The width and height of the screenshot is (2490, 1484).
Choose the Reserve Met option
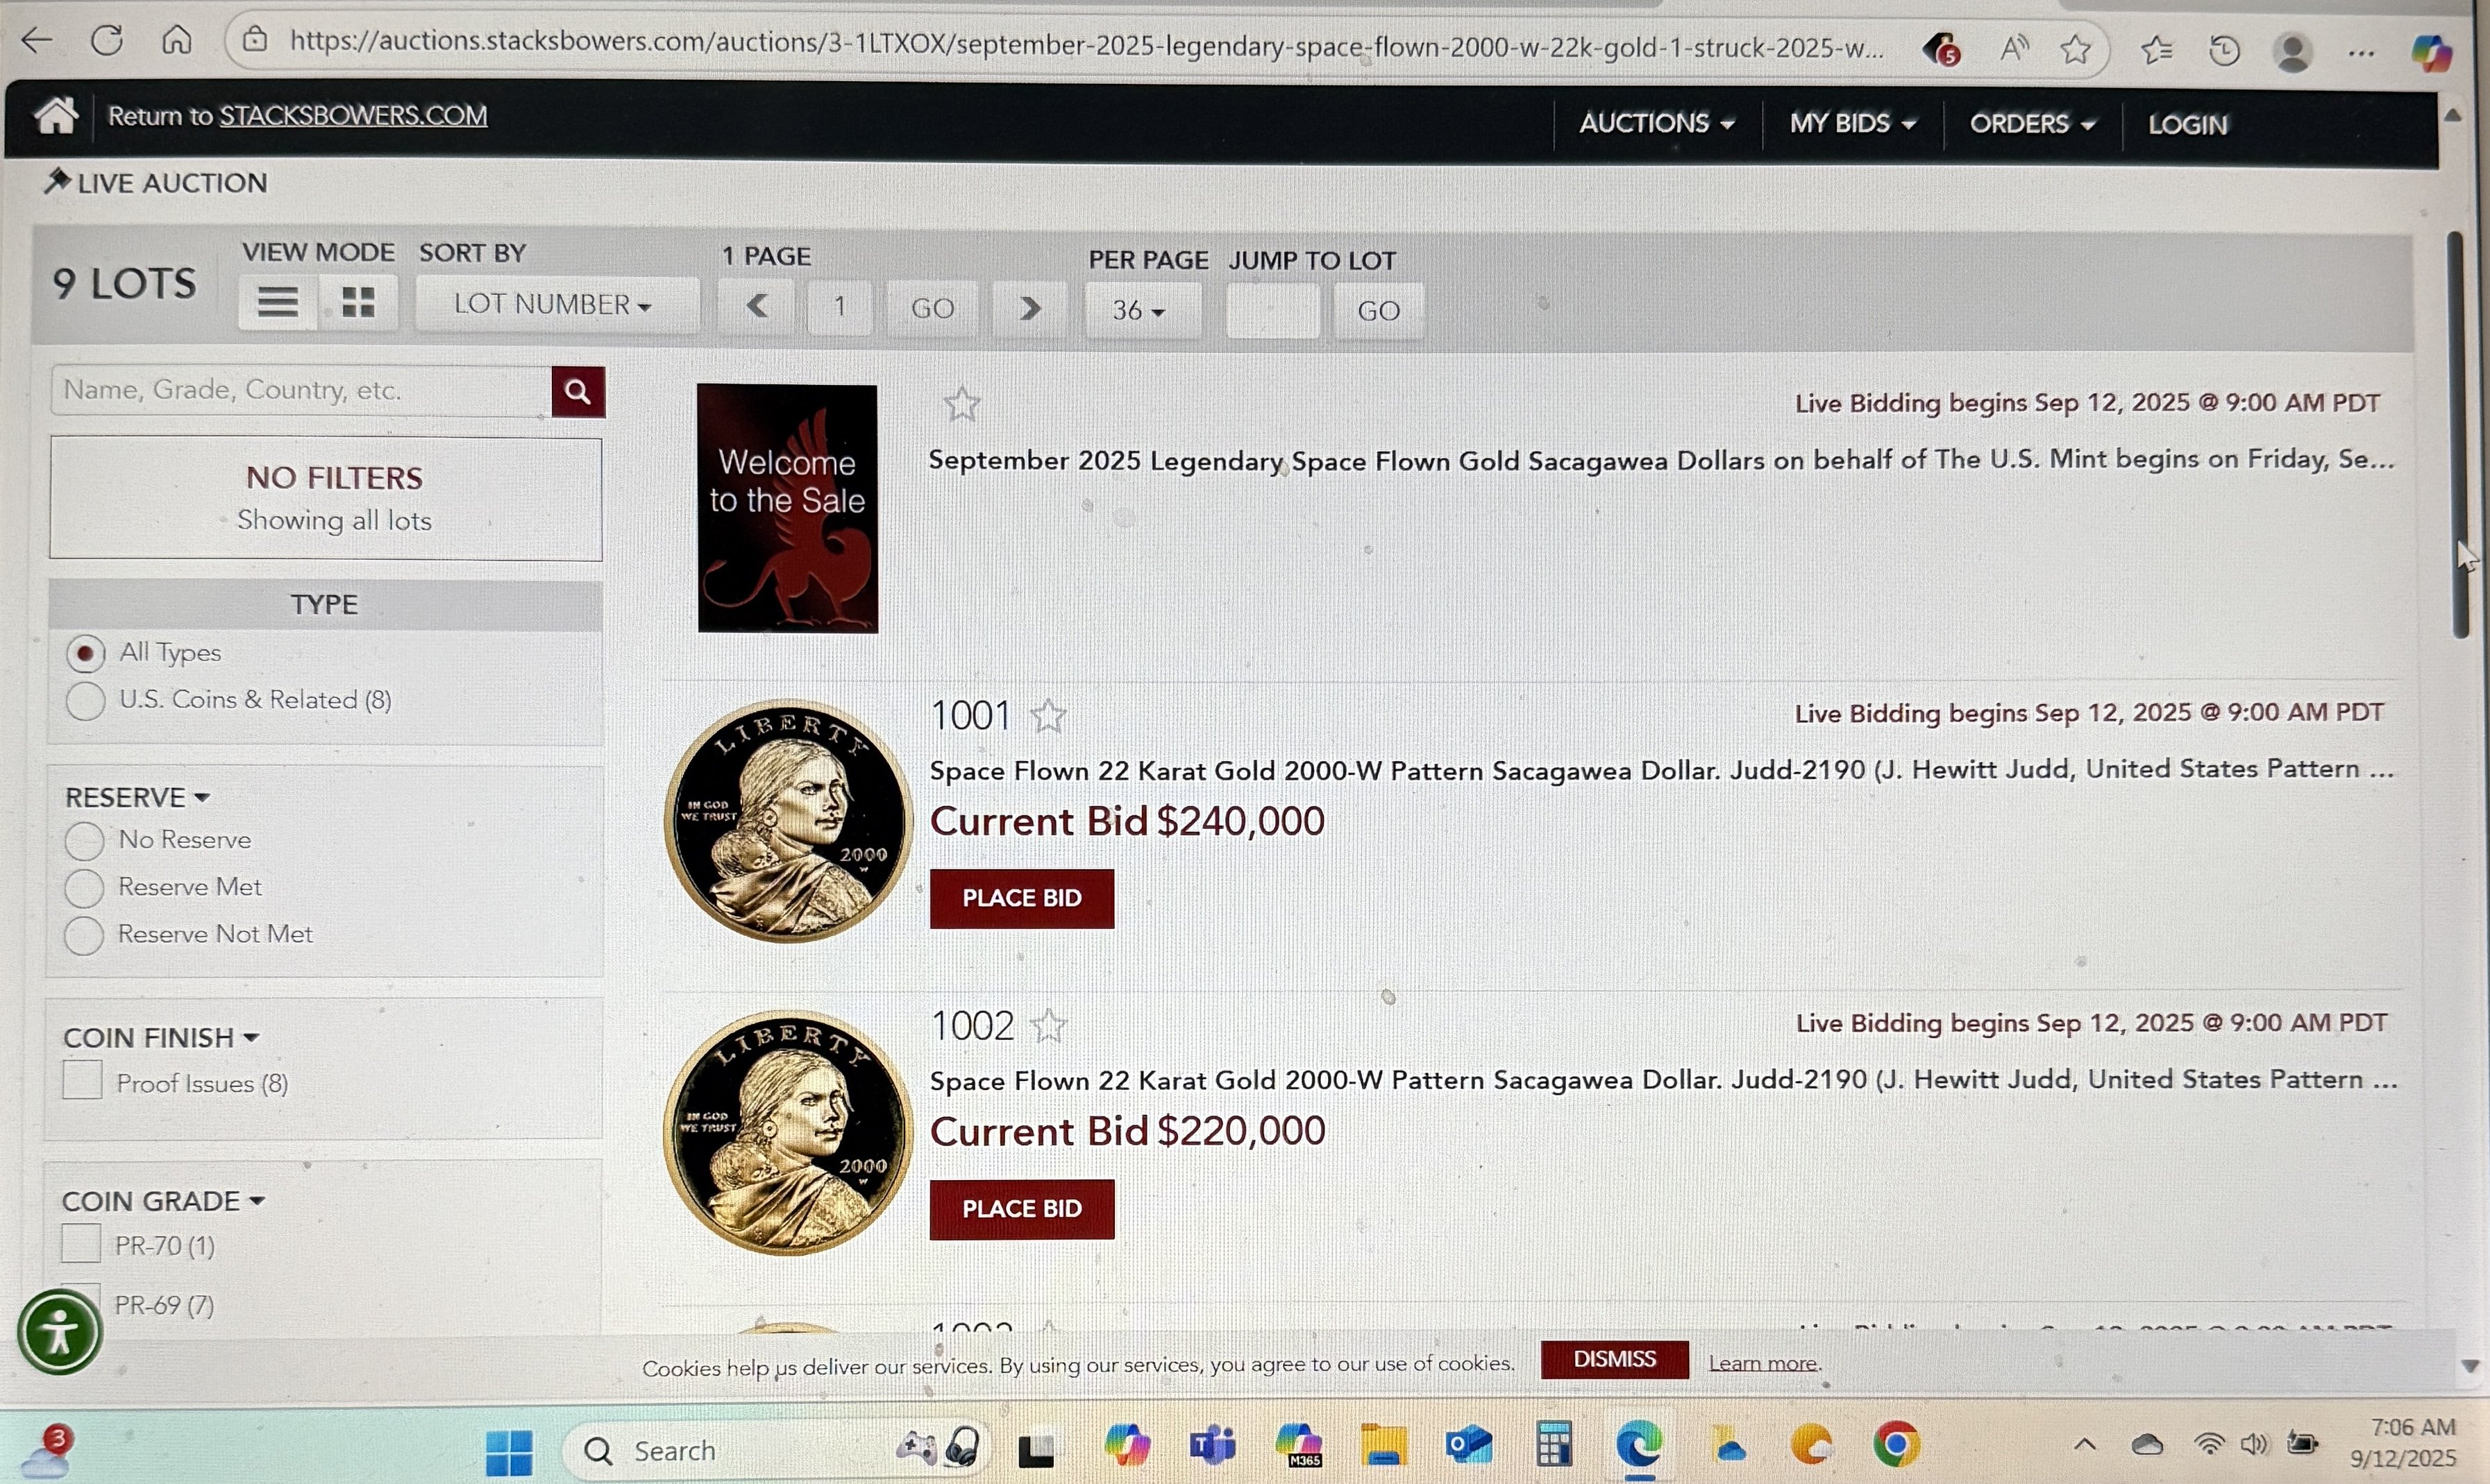[84, 888]
